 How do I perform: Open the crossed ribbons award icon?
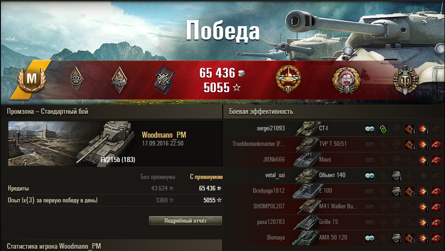point(164,80)
